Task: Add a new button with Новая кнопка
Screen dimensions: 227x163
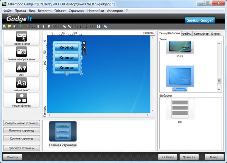Action: point(22,38)
